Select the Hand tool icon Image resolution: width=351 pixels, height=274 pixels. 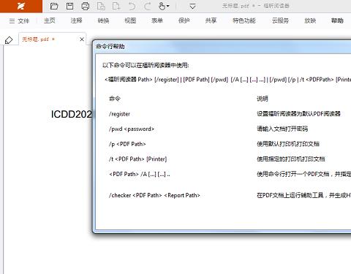[x=162, y=6]
